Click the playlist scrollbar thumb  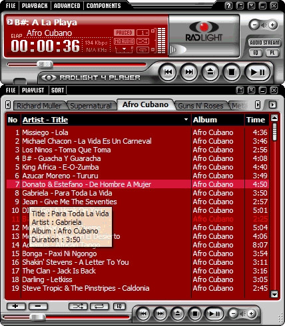[x=274, y=132]
